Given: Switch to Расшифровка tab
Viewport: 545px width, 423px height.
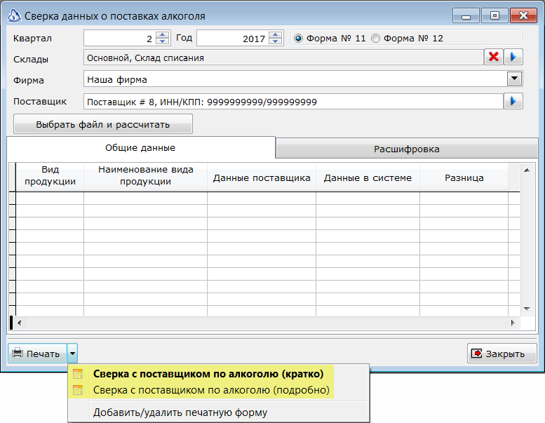Looking at the screenshot, I should tap(407, 149).
